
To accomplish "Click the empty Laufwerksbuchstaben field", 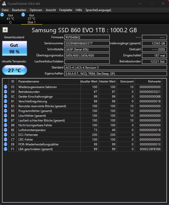I will pos(87,61).
